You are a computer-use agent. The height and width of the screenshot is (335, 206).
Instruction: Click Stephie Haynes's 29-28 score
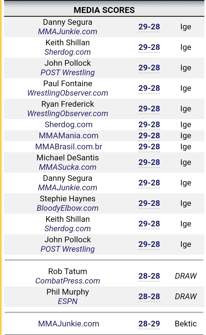point(149,203)
